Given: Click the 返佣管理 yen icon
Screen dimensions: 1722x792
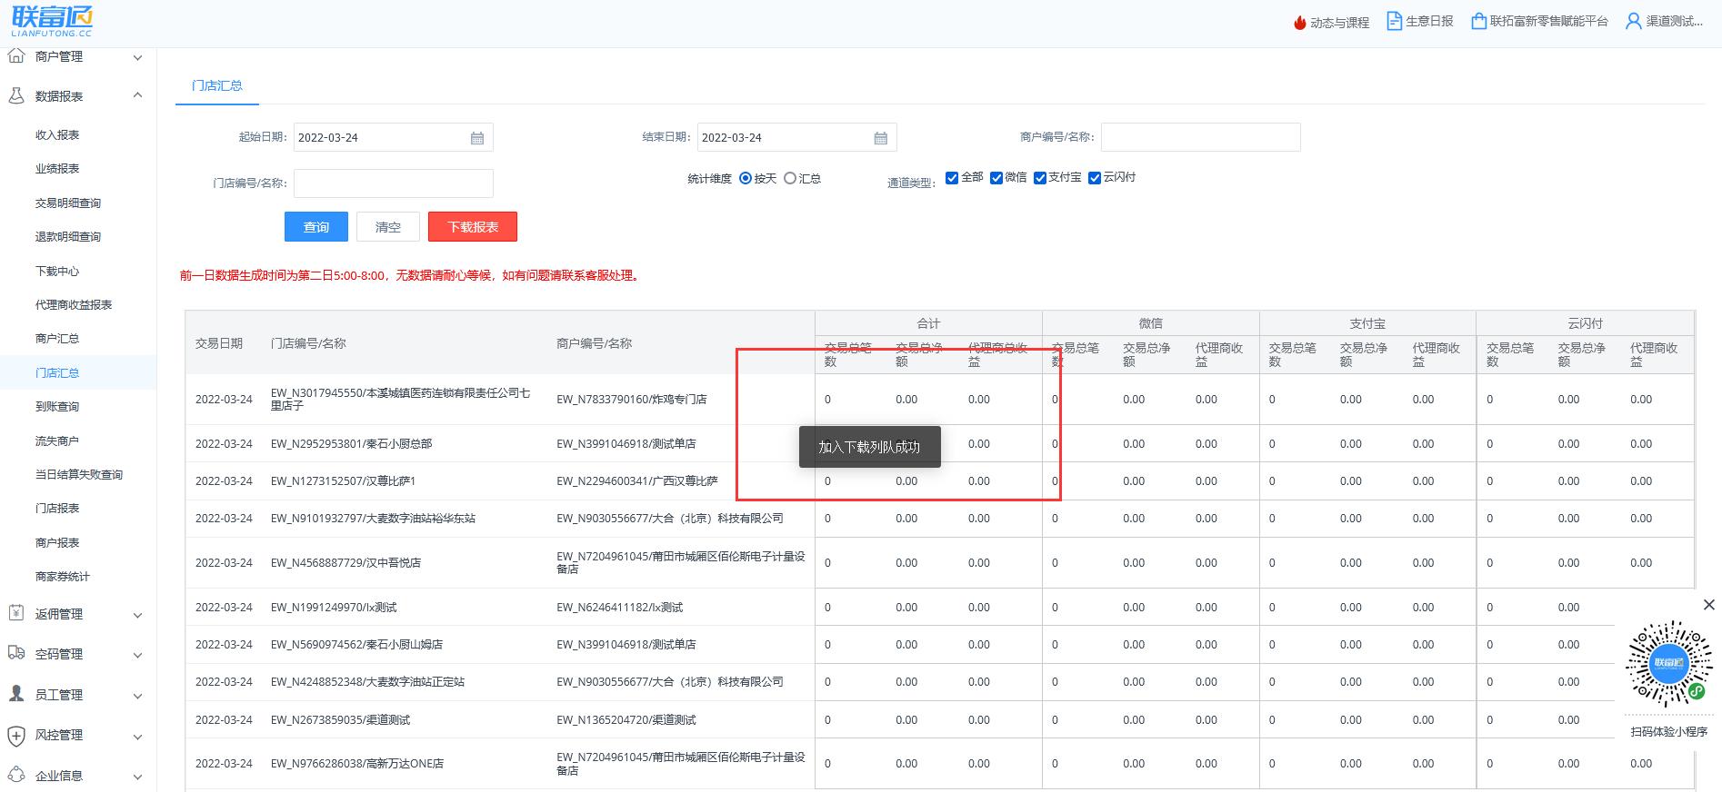Looking at the screenshot, I should click(x=15, y=613).
